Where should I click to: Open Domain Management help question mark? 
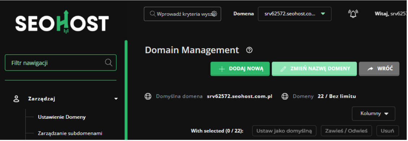[249, 50]
